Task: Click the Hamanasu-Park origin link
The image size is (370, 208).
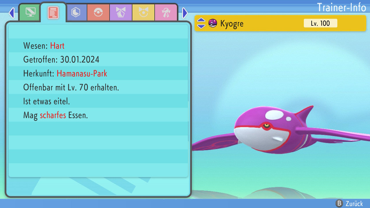Action: [x=82, y=73]
